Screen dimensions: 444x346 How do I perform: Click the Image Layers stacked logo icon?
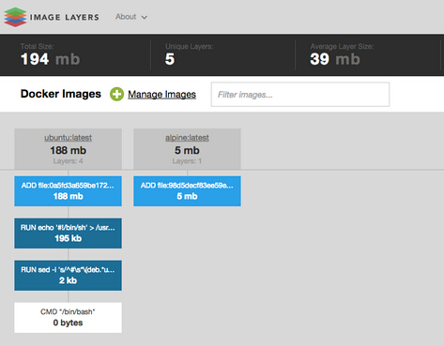point(15,17)
